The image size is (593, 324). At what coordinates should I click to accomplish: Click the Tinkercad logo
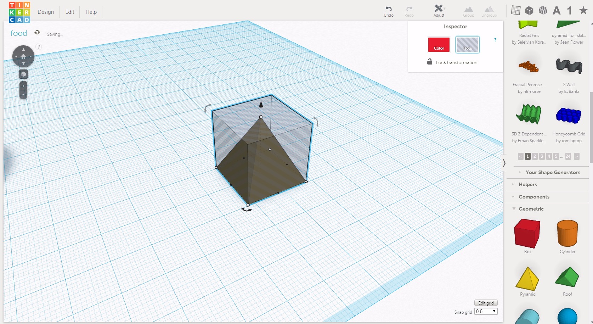19,12
